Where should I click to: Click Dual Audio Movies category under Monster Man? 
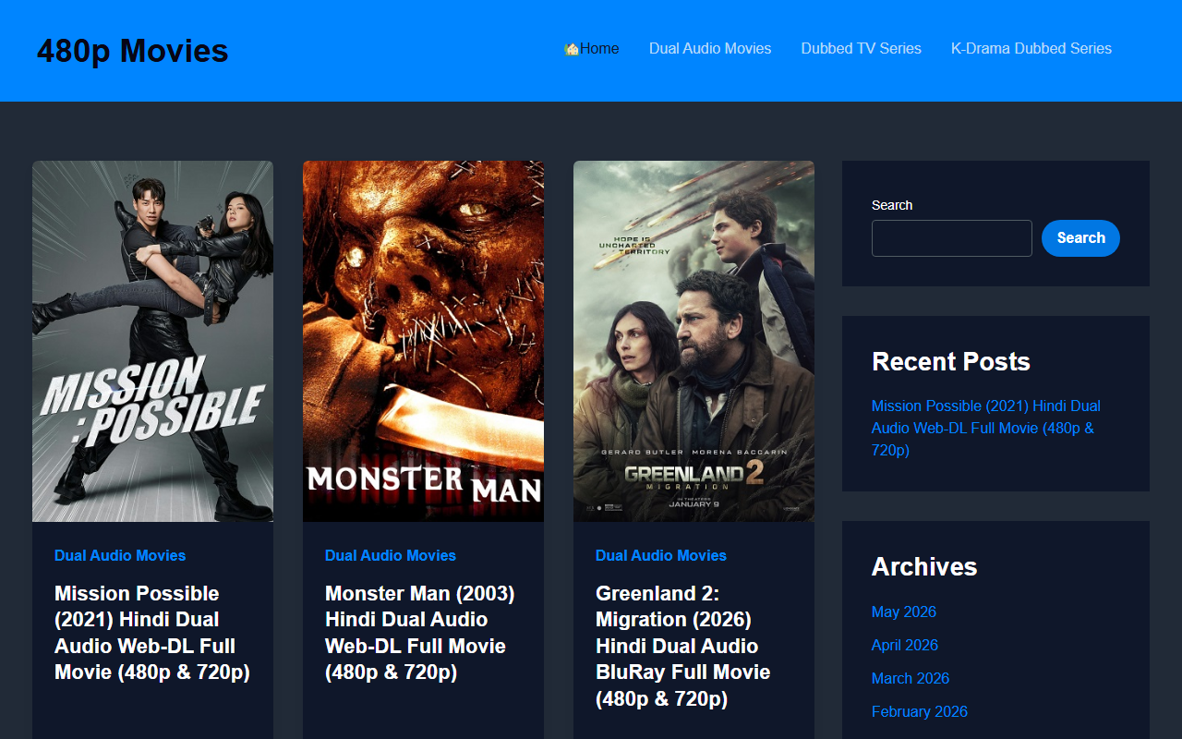click(391, 555)
